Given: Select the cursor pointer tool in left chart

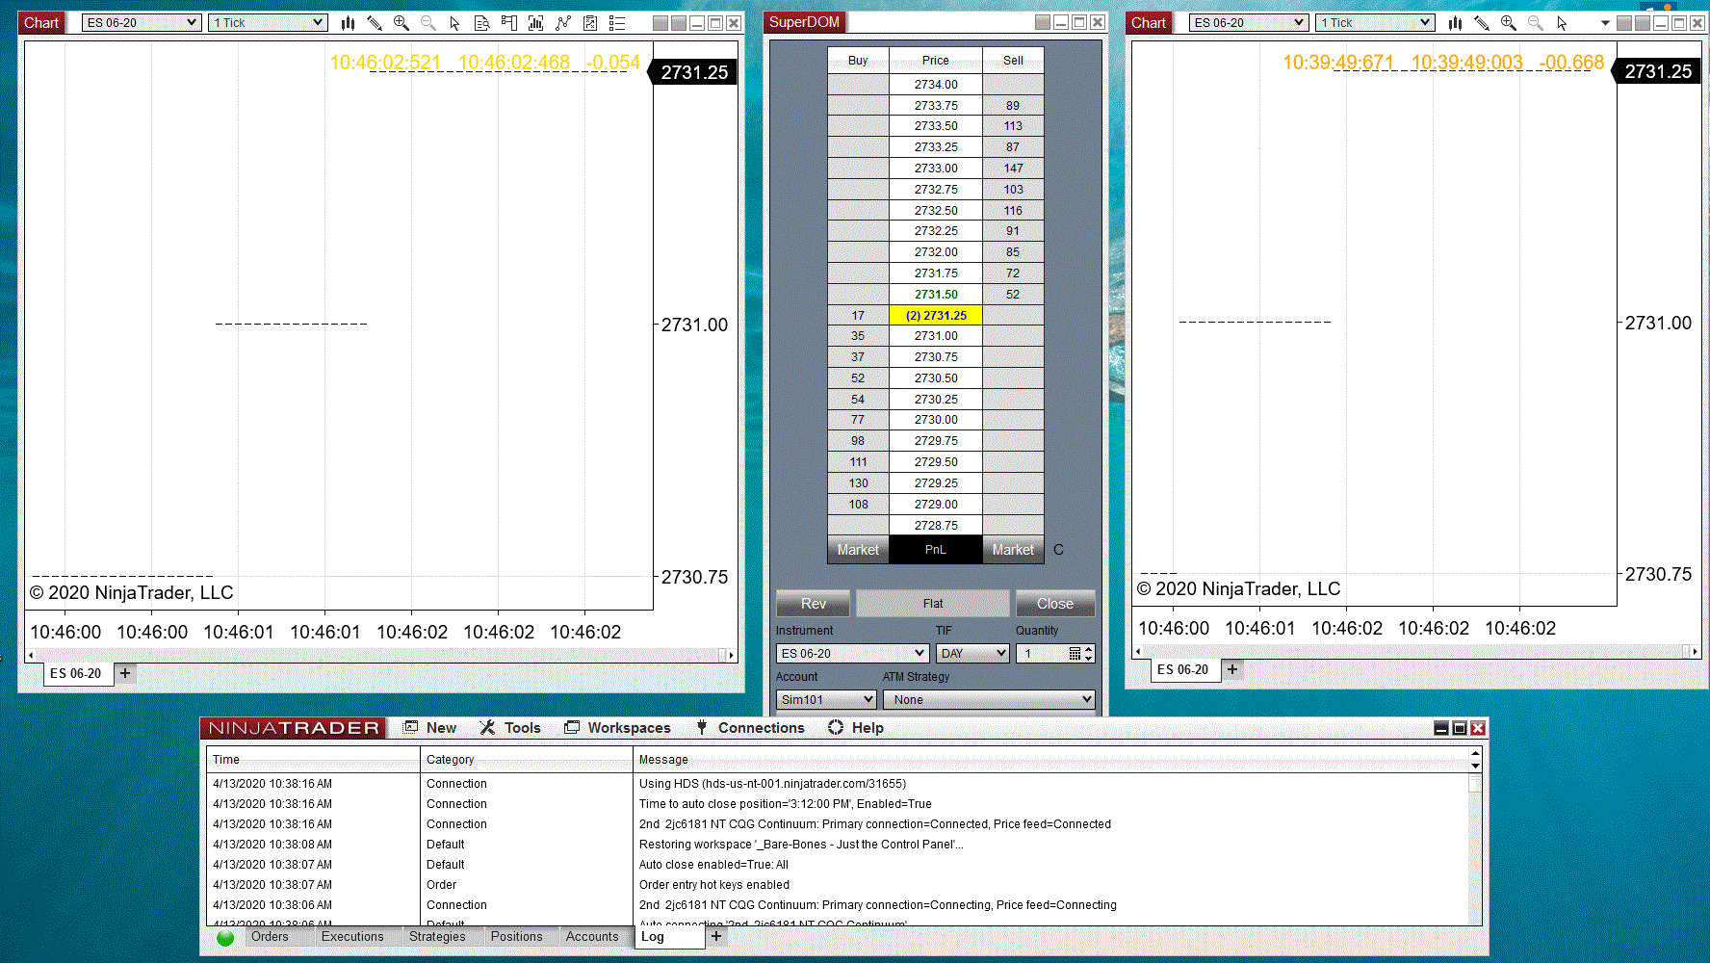Looking at the screenshot, I should pos(455,23).
